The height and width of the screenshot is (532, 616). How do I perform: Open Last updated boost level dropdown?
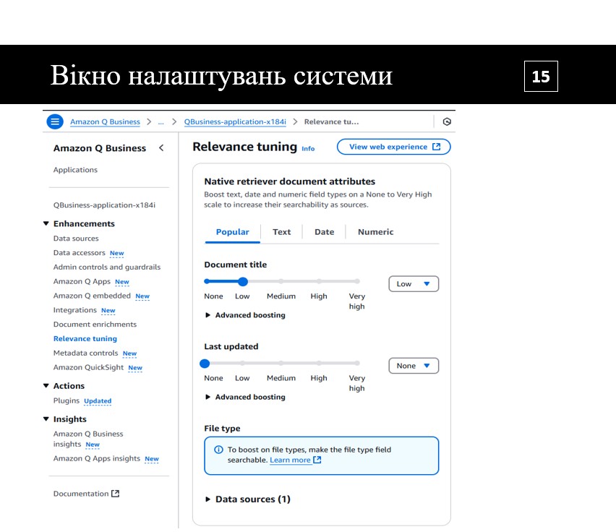point(414,366)
